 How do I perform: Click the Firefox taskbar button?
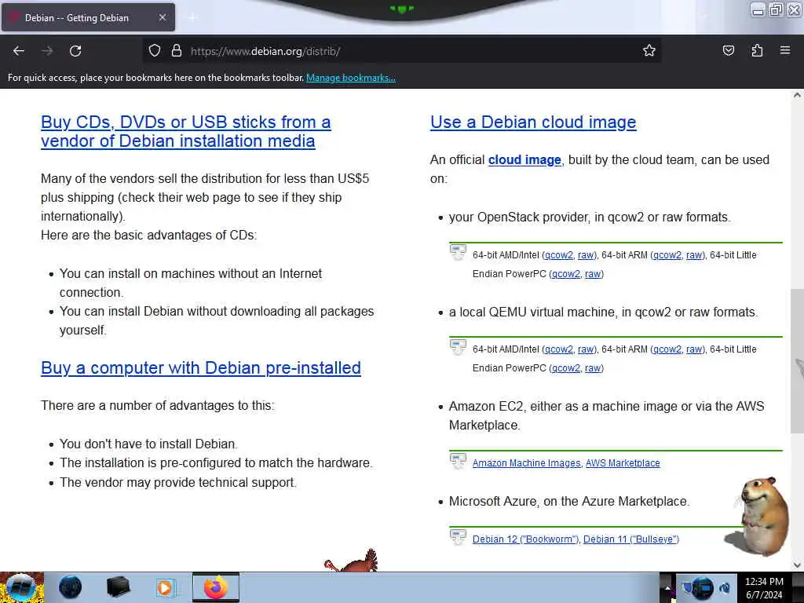216,587
